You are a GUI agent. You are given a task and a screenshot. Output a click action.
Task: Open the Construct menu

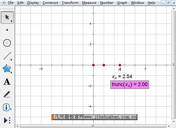pos(50,3)
